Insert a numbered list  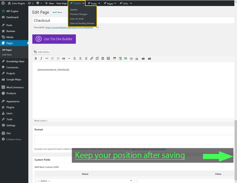tap(58, 58)
